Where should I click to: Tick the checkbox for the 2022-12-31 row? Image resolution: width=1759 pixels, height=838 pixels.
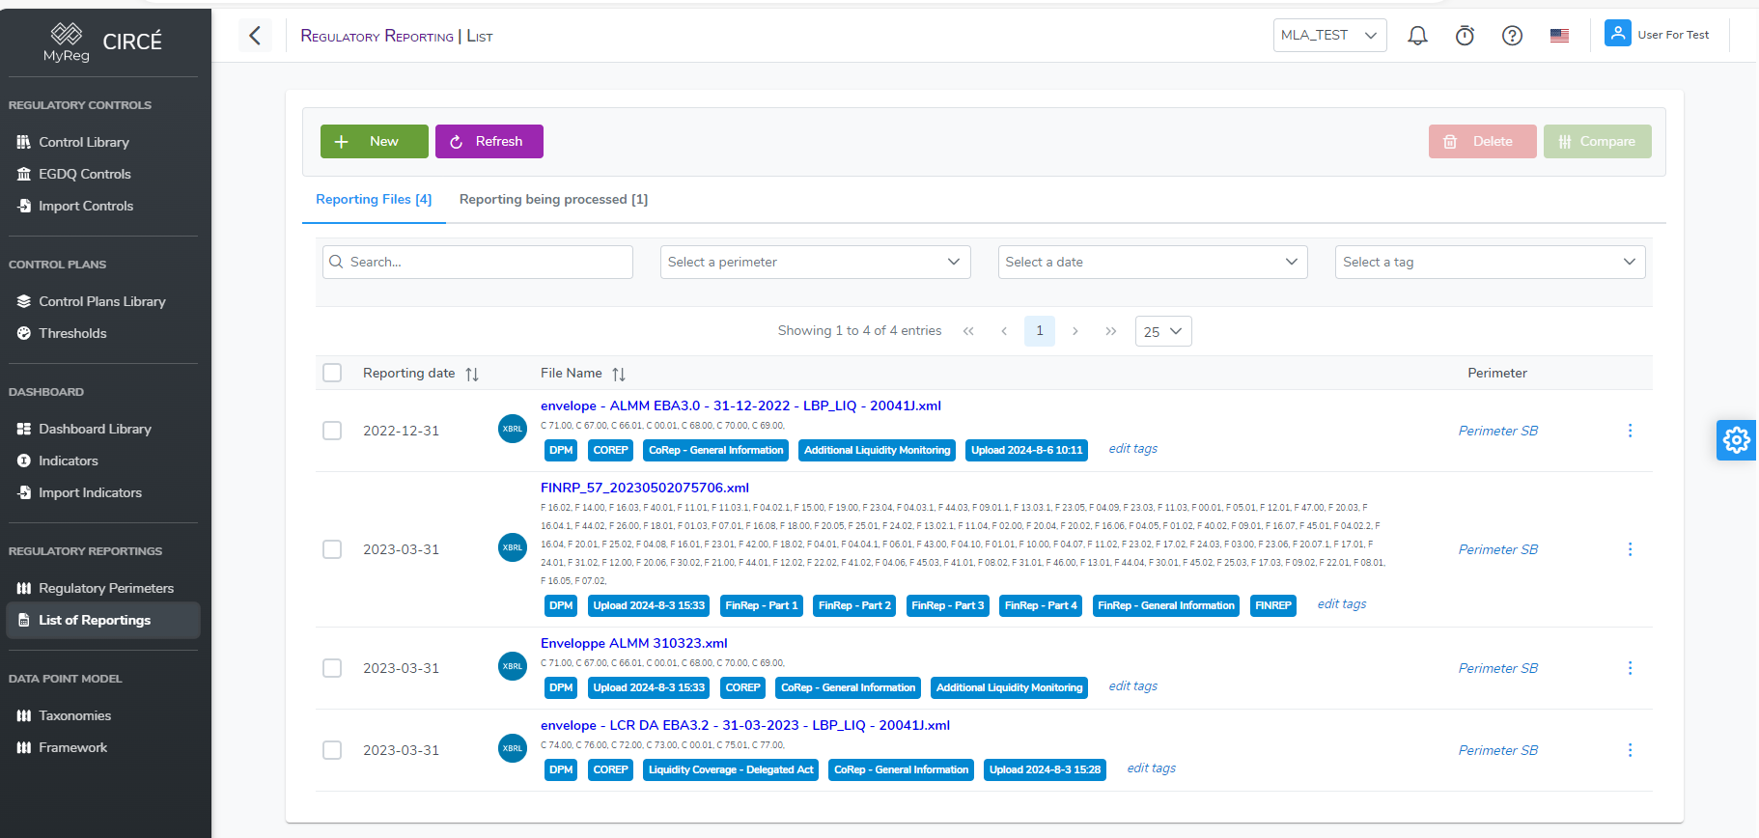tap(332, 431)
